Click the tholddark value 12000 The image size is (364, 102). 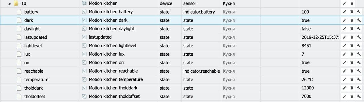click(x=308, y=88)
